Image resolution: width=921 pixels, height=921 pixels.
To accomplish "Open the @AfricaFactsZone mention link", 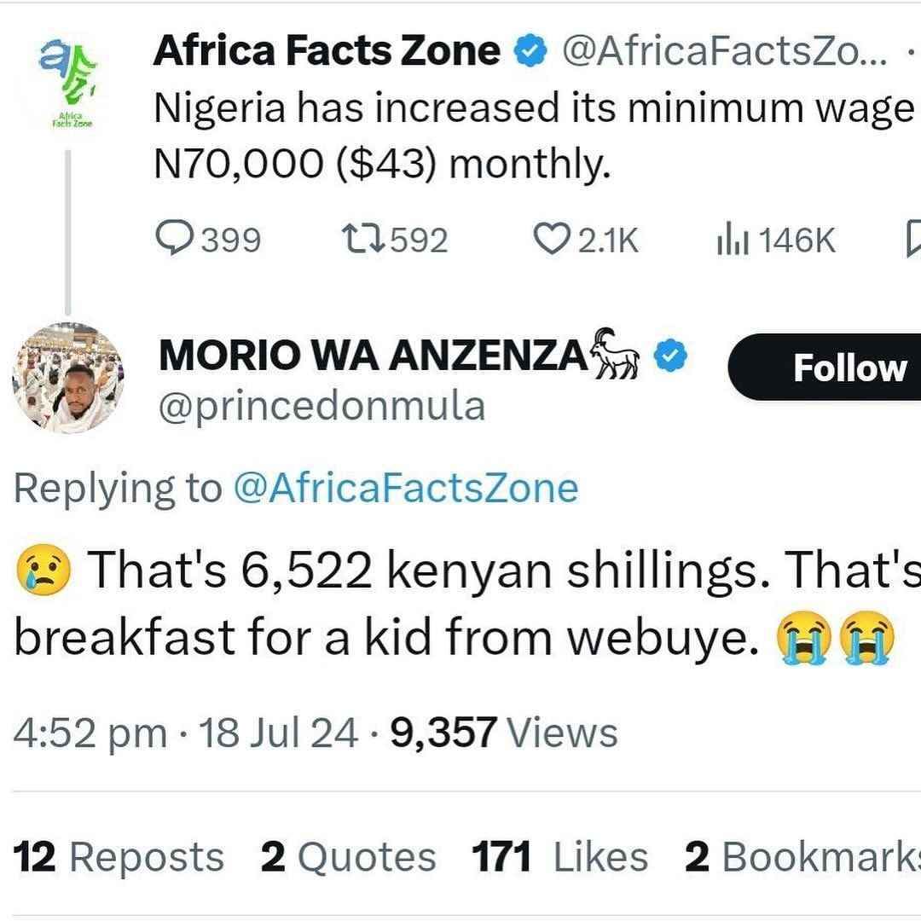I will (406, 488).
